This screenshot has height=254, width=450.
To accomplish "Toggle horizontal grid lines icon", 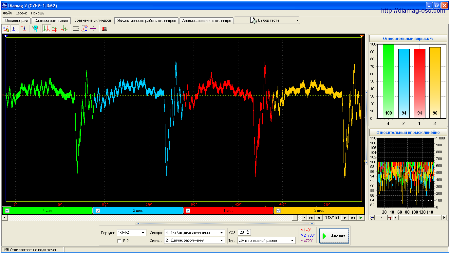I will tap(76, 29).
